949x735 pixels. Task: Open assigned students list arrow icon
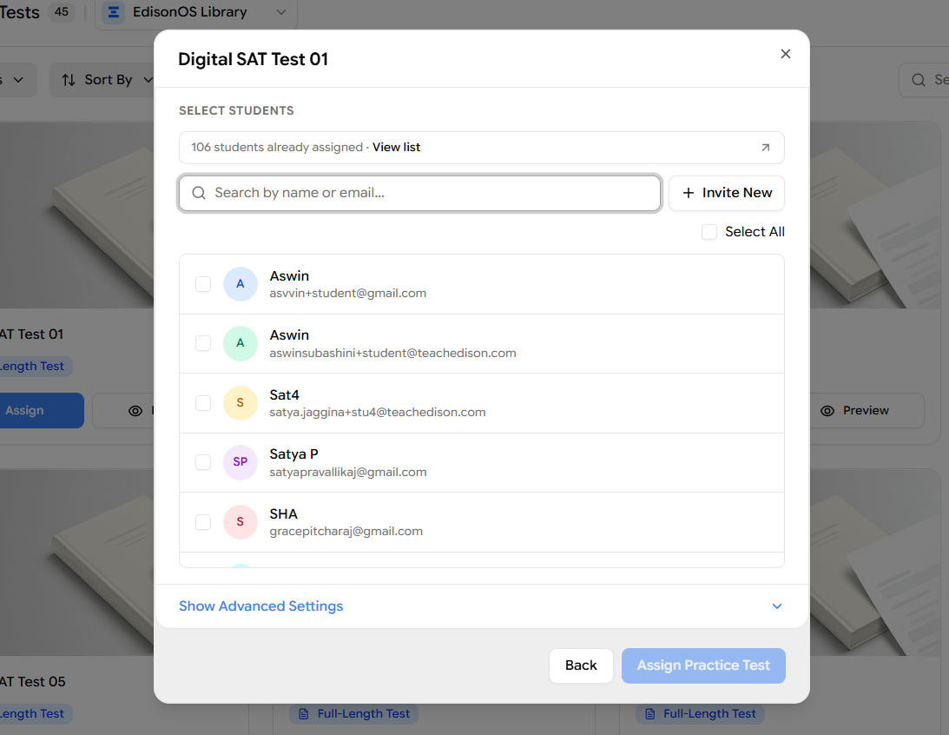click(x=765, y=147)
